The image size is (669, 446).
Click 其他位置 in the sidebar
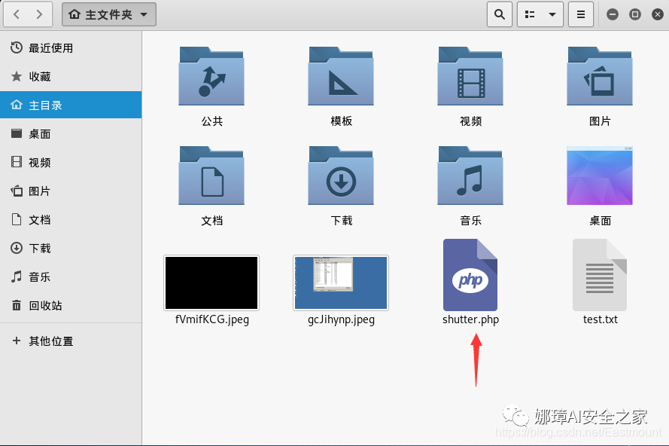point(71,341)
